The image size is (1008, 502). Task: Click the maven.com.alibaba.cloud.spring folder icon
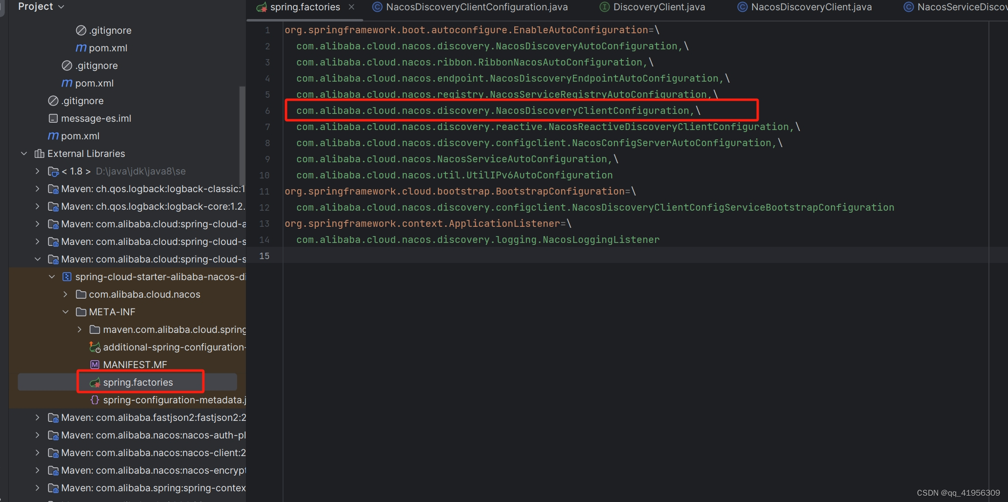click(95, 329)
